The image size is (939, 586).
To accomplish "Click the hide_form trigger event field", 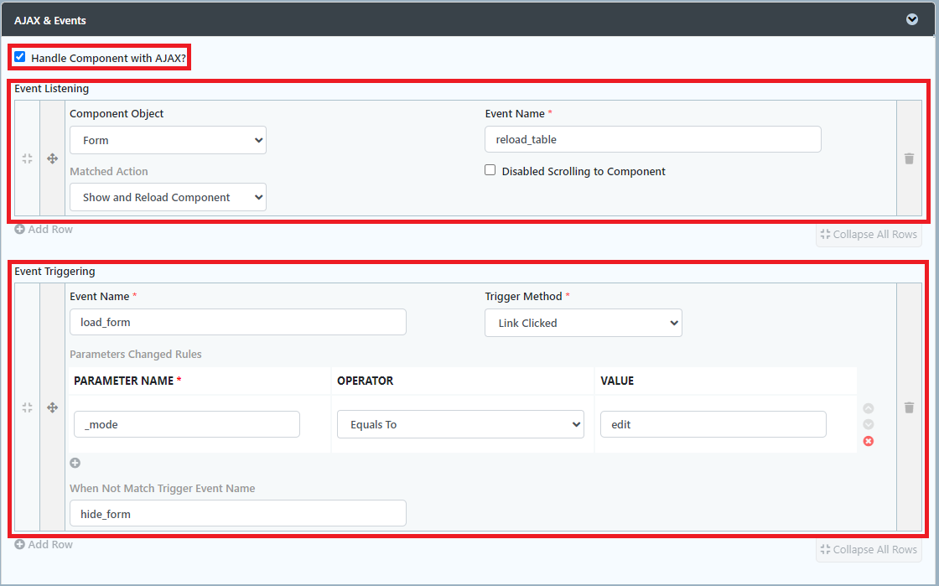I will [238, 513].
